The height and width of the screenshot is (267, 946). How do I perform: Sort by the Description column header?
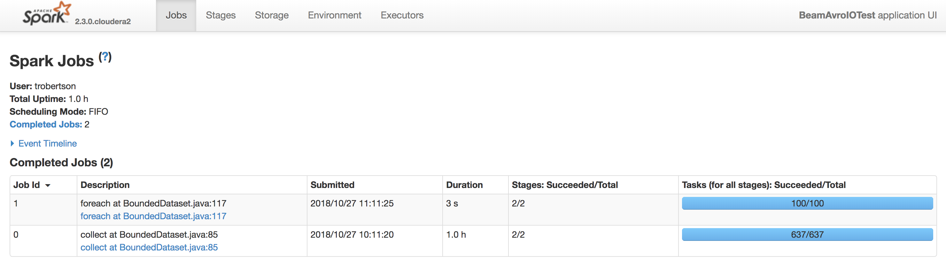[x=105, y=185]
